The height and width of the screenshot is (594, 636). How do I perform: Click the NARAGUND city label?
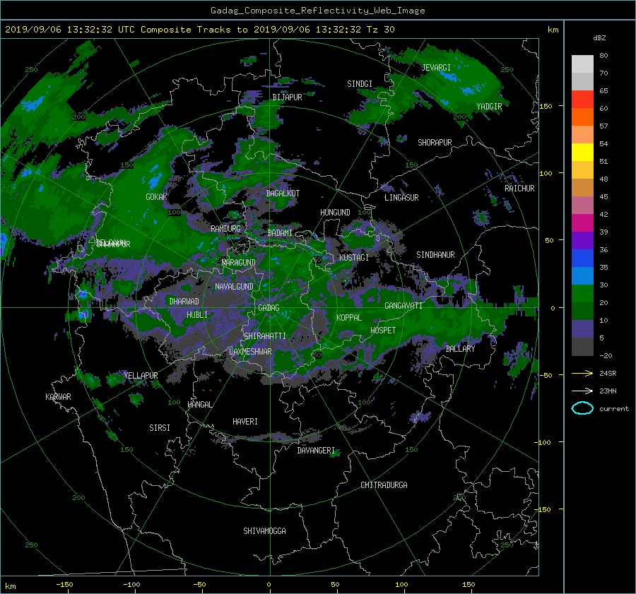(239, 263)
